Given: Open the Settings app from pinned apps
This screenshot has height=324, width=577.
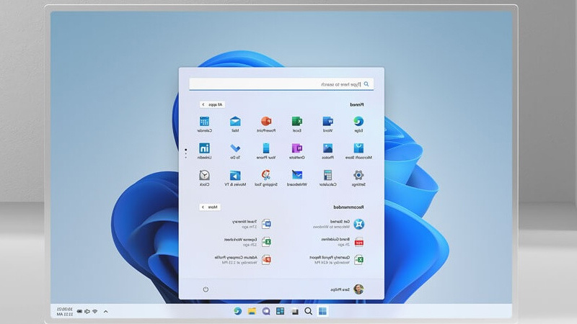Looking at the screenshot, I should [x=358, y=178].
